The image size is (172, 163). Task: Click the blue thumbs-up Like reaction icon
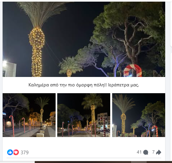[10, 152]
